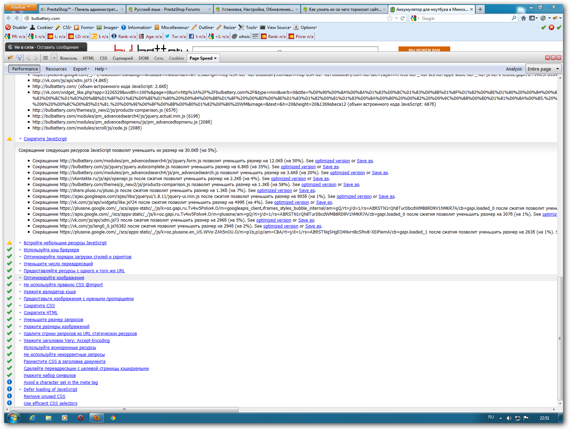The image size is (570, 430).
Task: Click the horizontal scrollbar of the Page Speed panel
Action: coord(124,409)
